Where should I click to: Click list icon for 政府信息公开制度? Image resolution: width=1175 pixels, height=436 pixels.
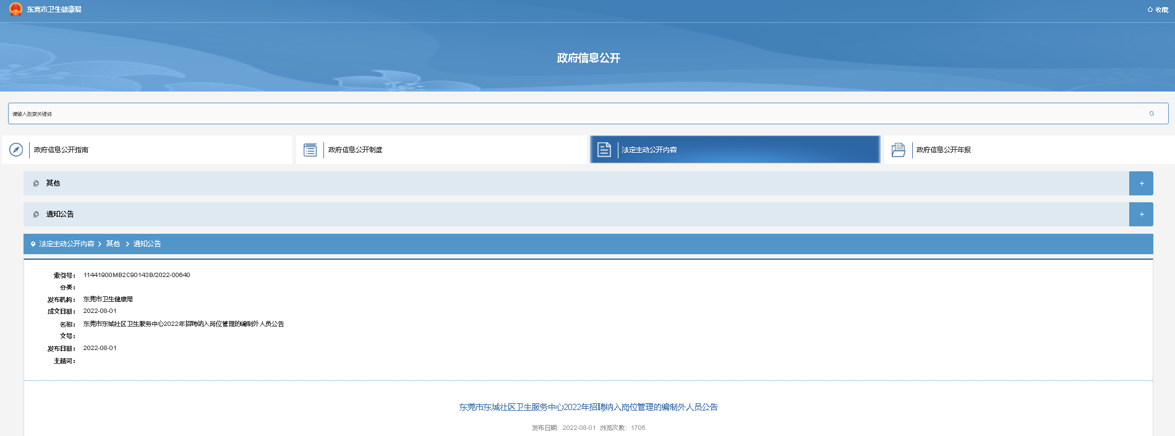(x=310, y=150)
